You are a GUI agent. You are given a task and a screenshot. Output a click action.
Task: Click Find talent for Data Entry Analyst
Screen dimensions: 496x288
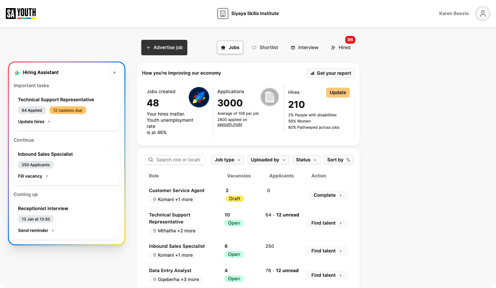click(327, 275)
